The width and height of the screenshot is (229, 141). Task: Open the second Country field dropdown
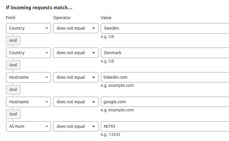29,53
